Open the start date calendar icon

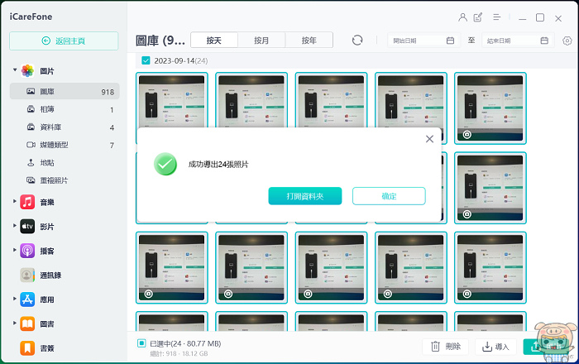[x=450, y=41]
